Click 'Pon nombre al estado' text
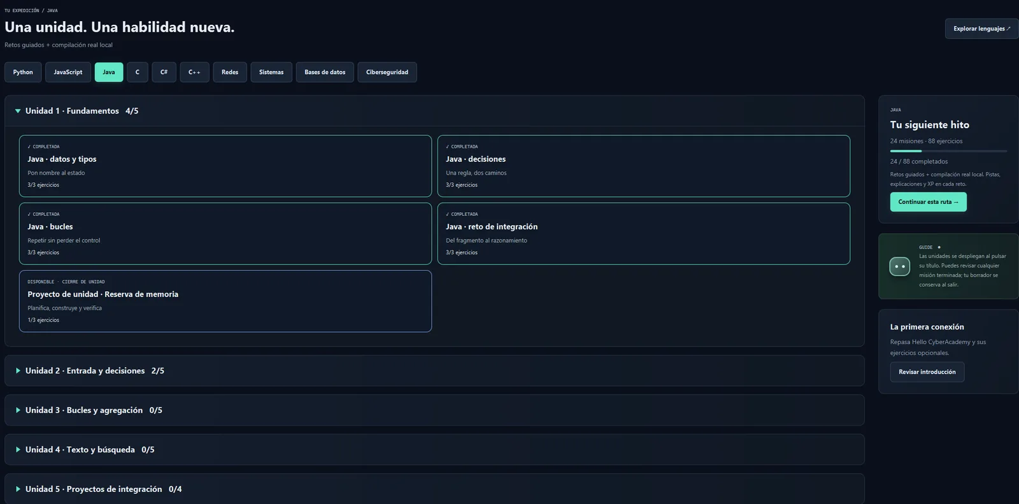The width and height of the screenshot is (1019, 504). click(56, 173)
